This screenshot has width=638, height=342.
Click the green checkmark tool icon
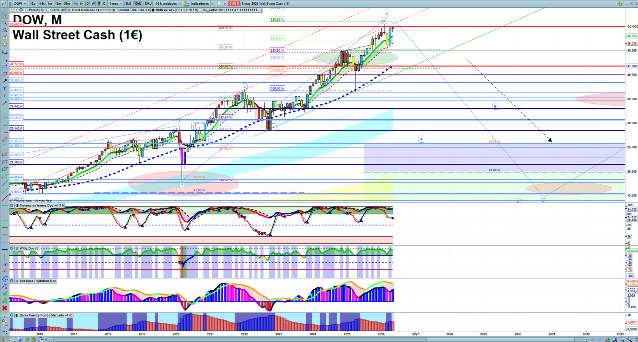pyautogui.click(x=5, y=293)
